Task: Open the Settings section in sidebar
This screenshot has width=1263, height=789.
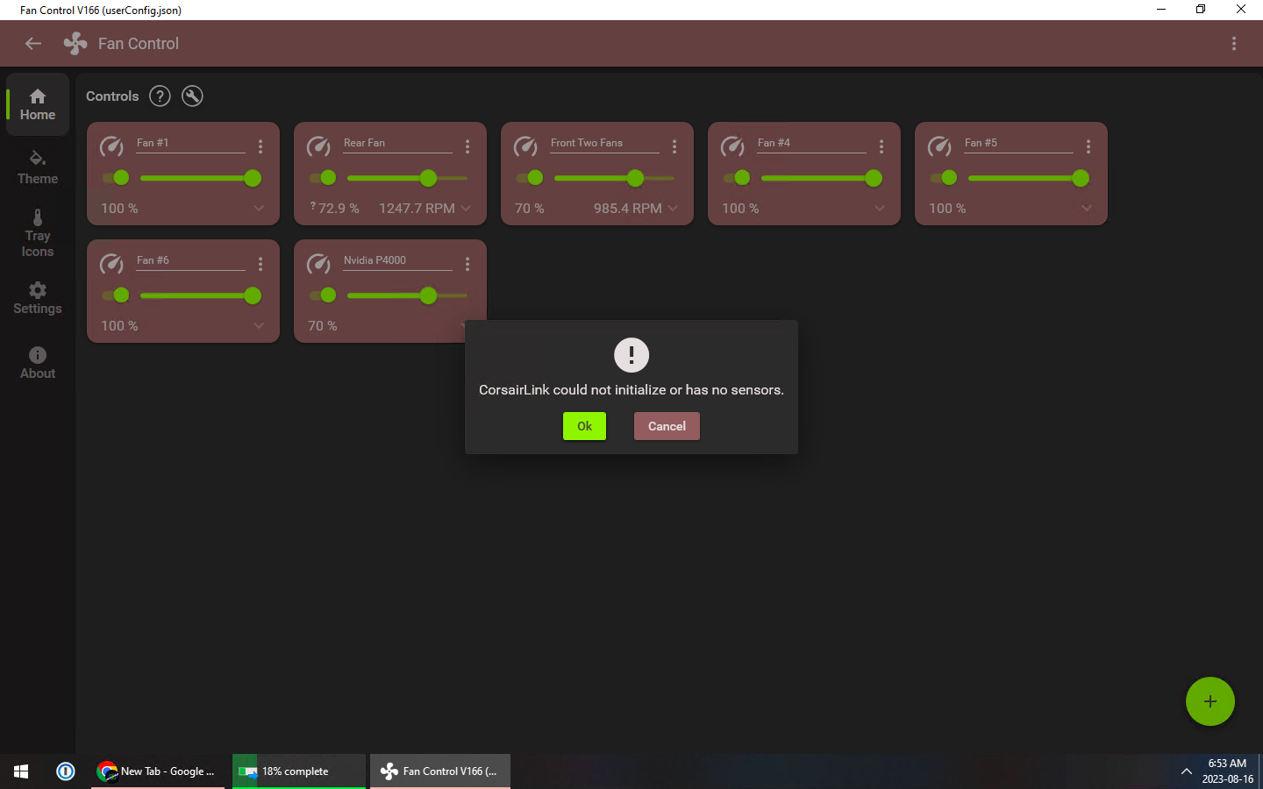Action: (37, 298)
